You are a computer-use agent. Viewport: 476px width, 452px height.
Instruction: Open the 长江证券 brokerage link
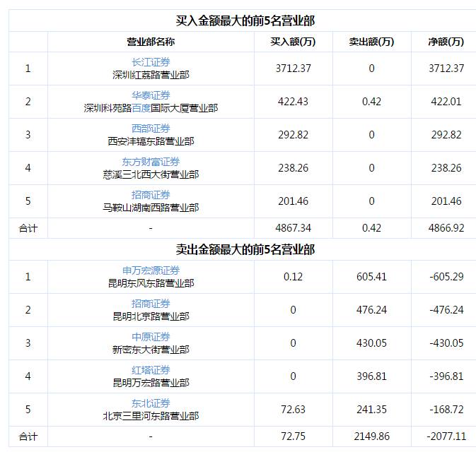[151, 62]
